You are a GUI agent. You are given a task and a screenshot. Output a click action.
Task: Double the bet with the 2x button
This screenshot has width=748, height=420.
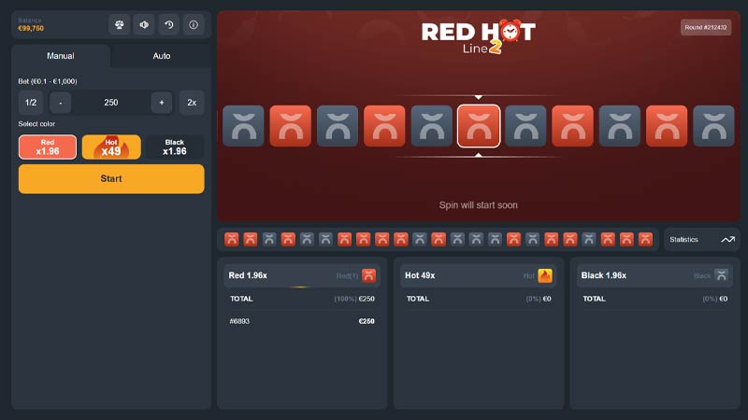pos(192,103)
